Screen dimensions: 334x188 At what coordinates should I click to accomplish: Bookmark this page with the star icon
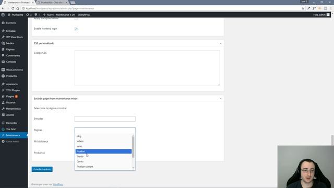(303, 8)
